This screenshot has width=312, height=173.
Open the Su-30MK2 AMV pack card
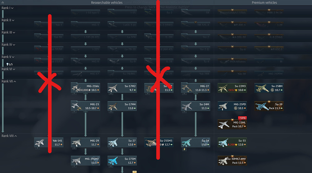(232, 161)
